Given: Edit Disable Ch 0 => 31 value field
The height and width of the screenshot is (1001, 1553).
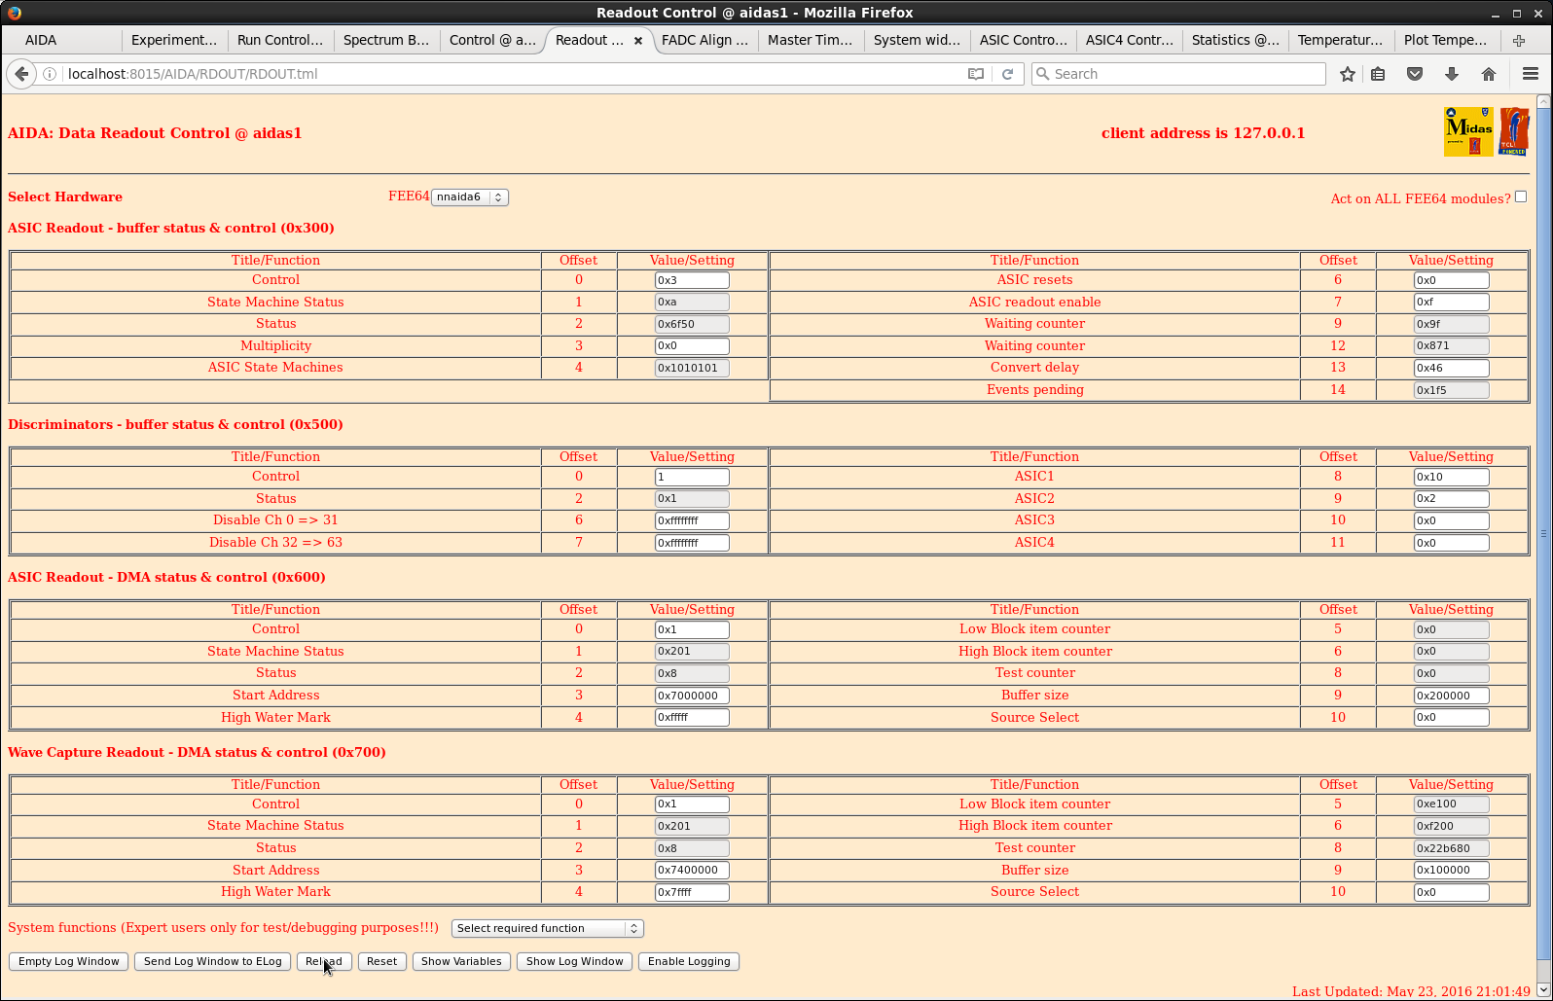Looking at the screenshot, I should coord(692,520).
